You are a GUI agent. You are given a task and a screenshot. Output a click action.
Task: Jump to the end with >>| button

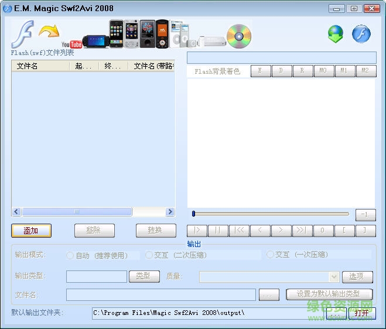point(302,231)
